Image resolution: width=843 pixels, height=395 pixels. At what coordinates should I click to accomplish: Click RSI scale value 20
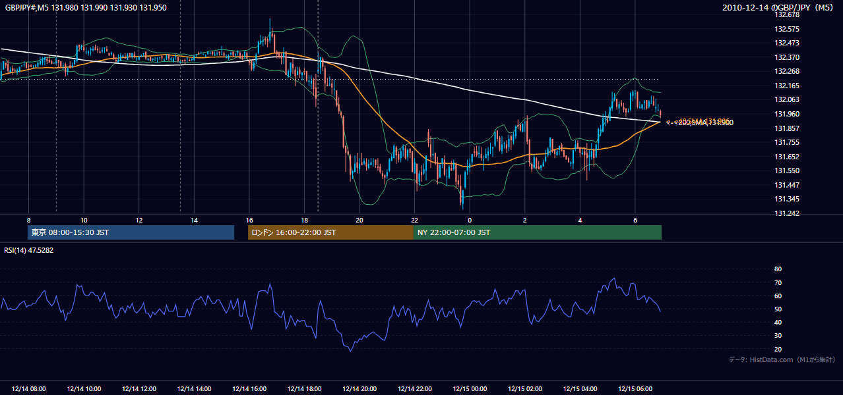tap(778, 349)
